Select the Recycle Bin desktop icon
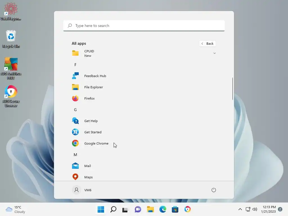 click(11, 39)
